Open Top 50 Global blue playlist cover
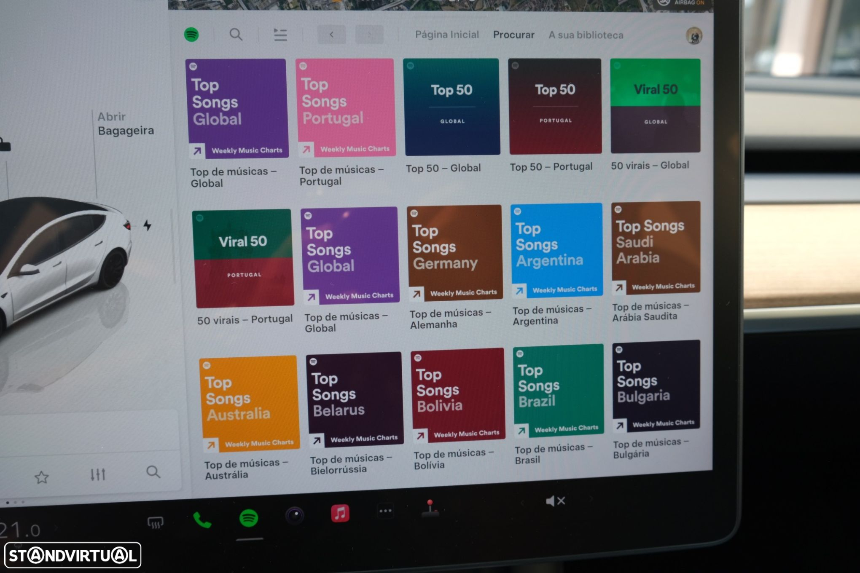The image size is (860, 573). pyautogui.click(x=451, y=107)
